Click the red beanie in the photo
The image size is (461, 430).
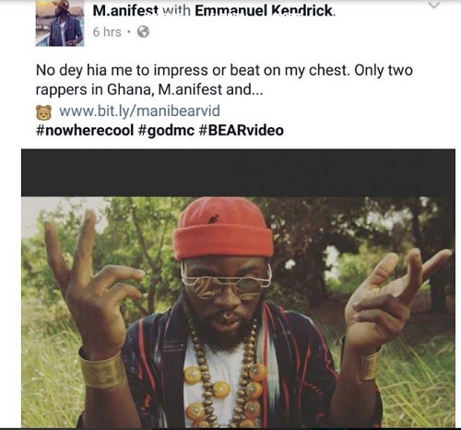click(222, 228)
